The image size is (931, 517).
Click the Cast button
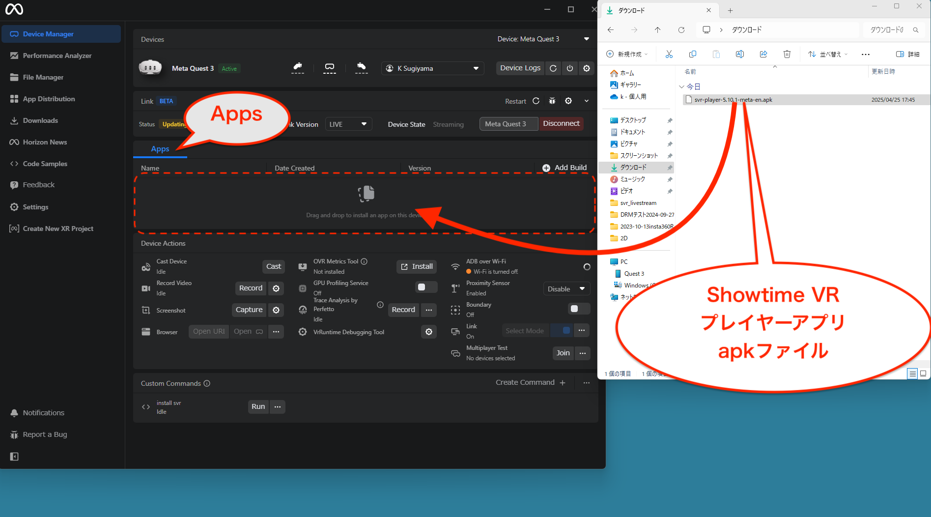tap(274, 266)
